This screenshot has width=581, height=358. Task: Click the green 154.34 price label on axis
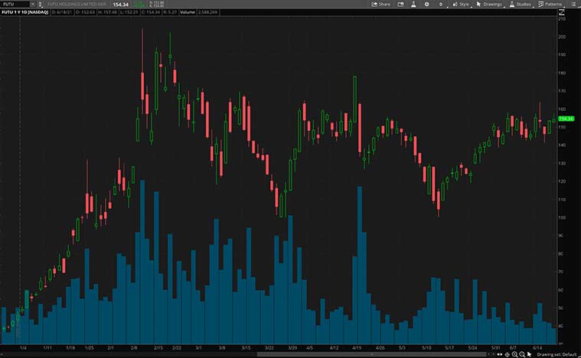tap(566, 119)
